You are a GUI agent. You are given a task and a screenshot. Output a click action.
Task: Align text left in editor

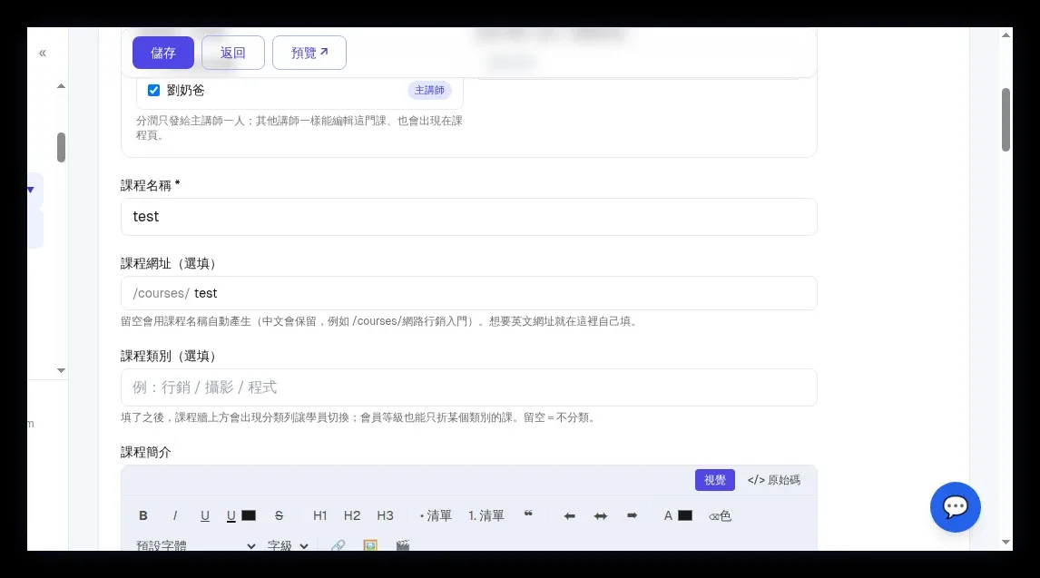click(x=569, y=515)
